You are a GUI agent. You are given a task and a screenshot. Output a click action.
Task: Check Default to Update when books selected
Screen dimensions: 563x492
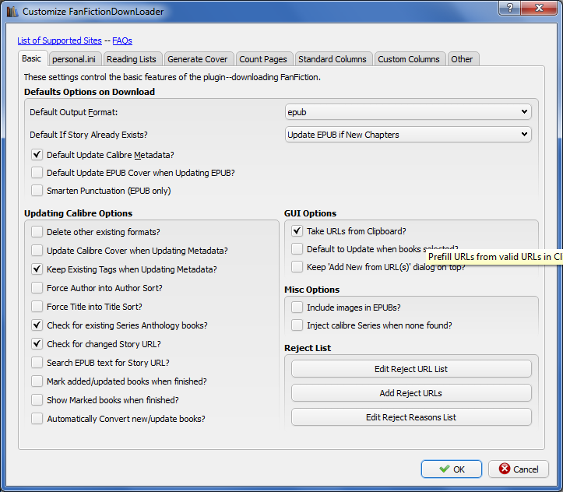click(297, 249)
